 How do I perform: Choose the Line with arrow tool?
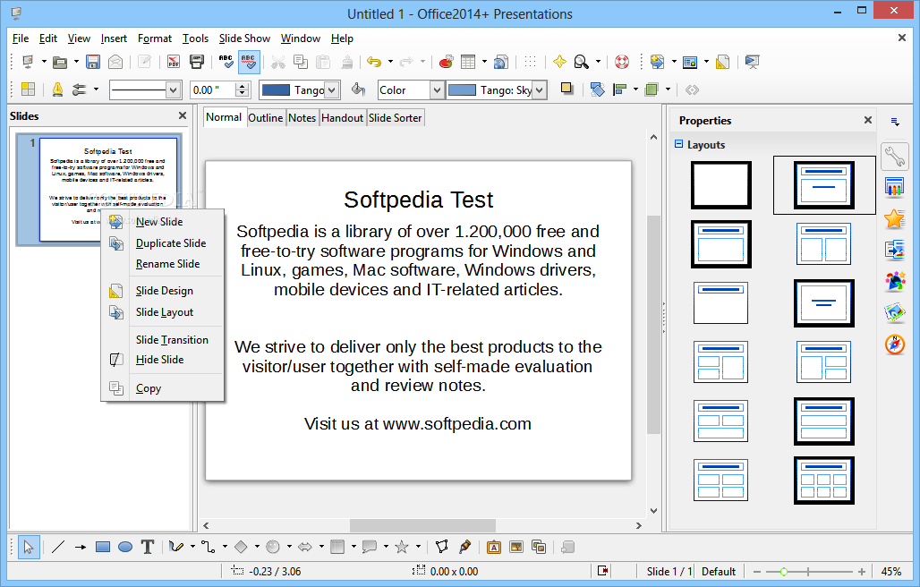click(81, 547)
